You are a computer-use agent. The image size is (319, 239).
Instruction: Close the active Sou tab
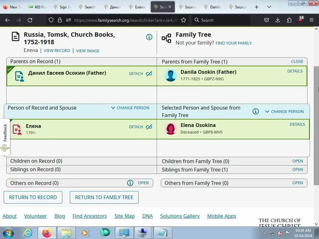click(x=170, y=7)
